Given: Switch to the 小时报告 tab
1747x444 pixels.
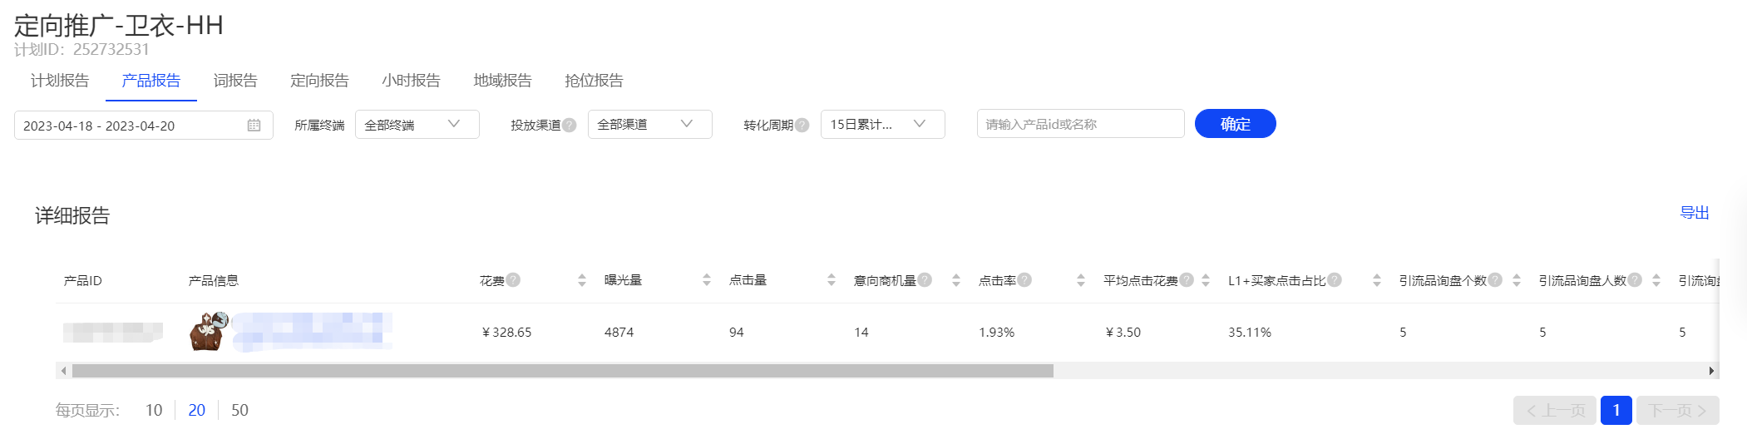Looking at the screenshot, I should [411, 81].
